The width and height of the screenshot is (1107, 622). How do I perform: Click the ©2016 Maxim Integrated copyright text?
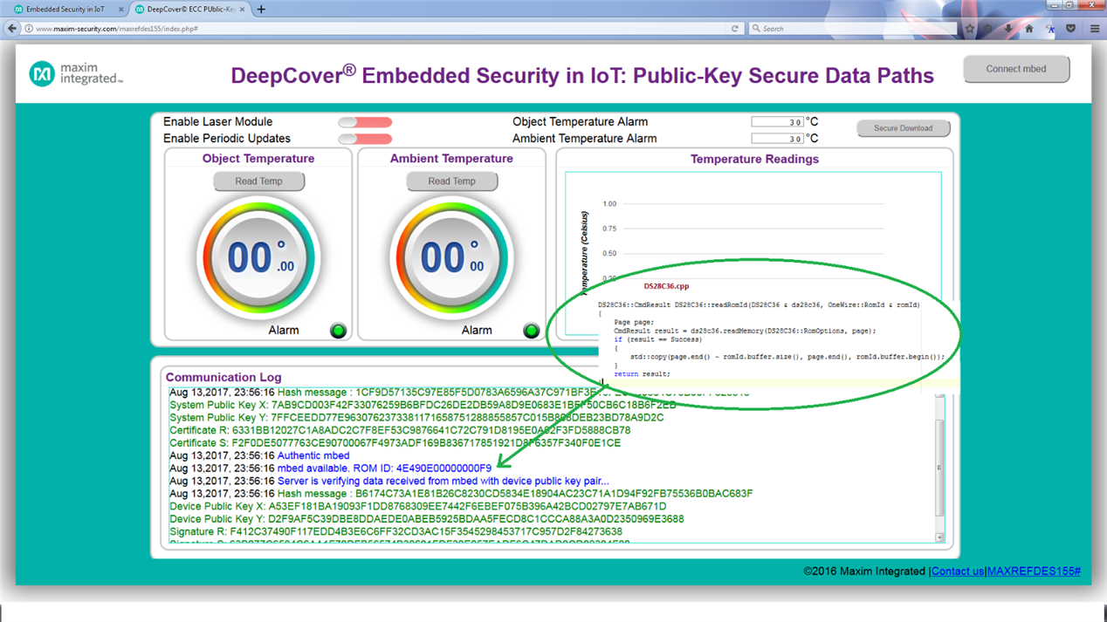(x=865, y=571)
